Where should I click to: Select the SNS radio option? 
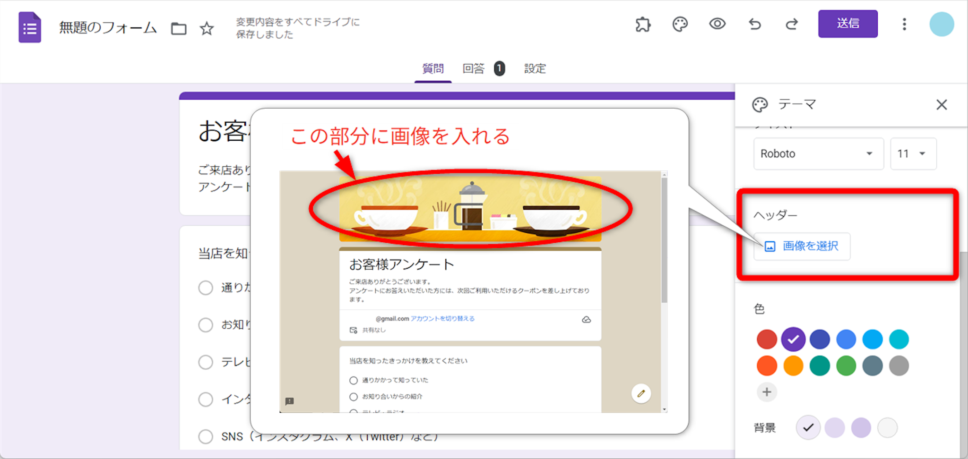(206, 436)
